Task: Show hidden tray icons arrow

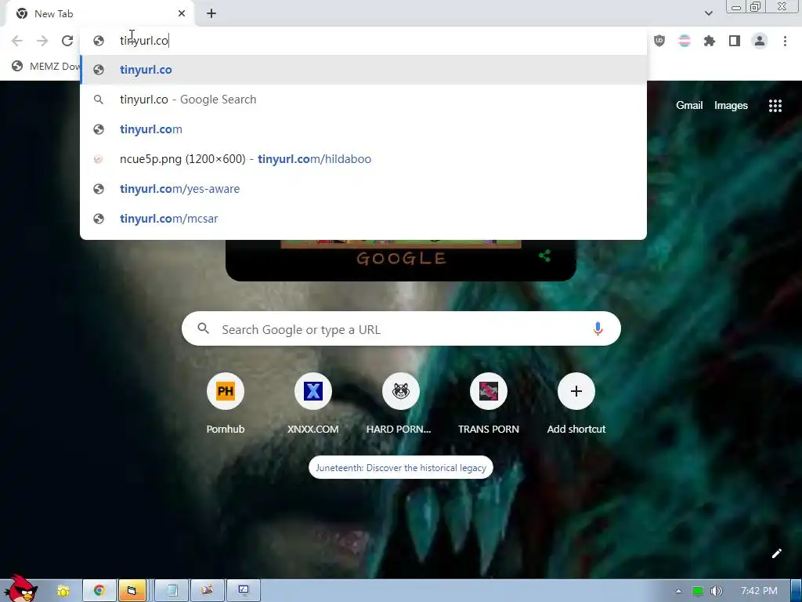Action: pyautogui.click(x=679, y=591)
